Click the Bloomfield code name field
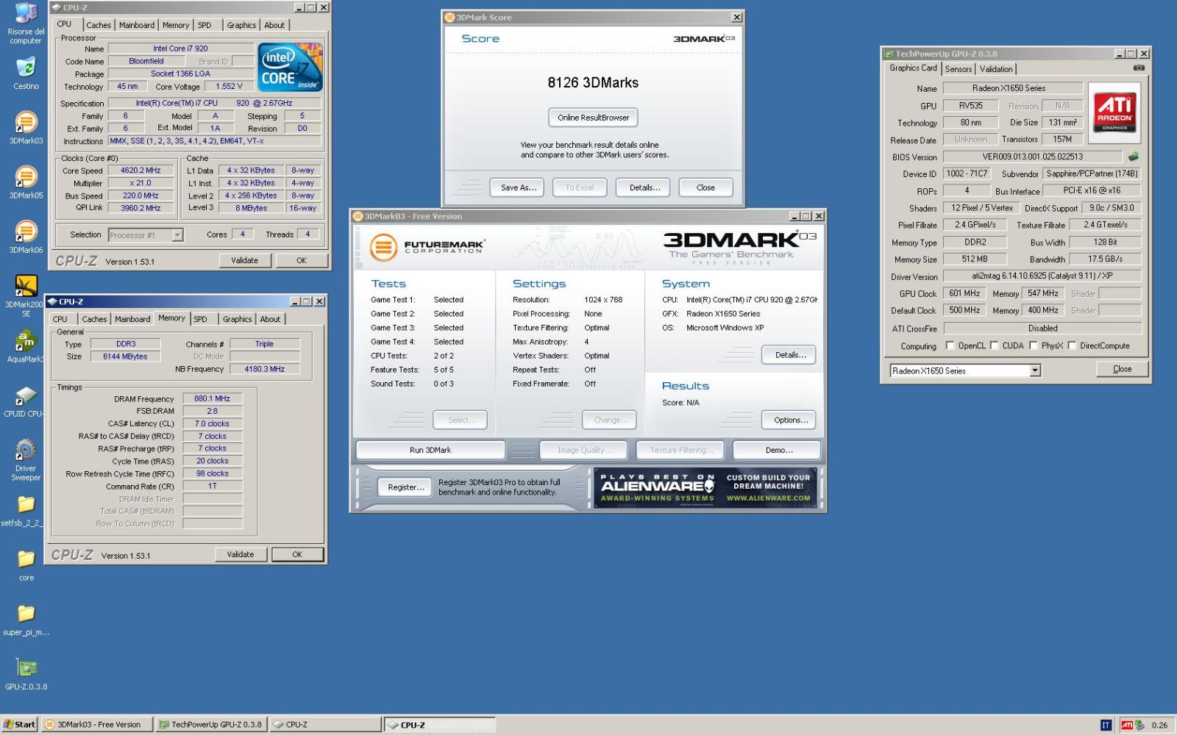 pos(146,61)
